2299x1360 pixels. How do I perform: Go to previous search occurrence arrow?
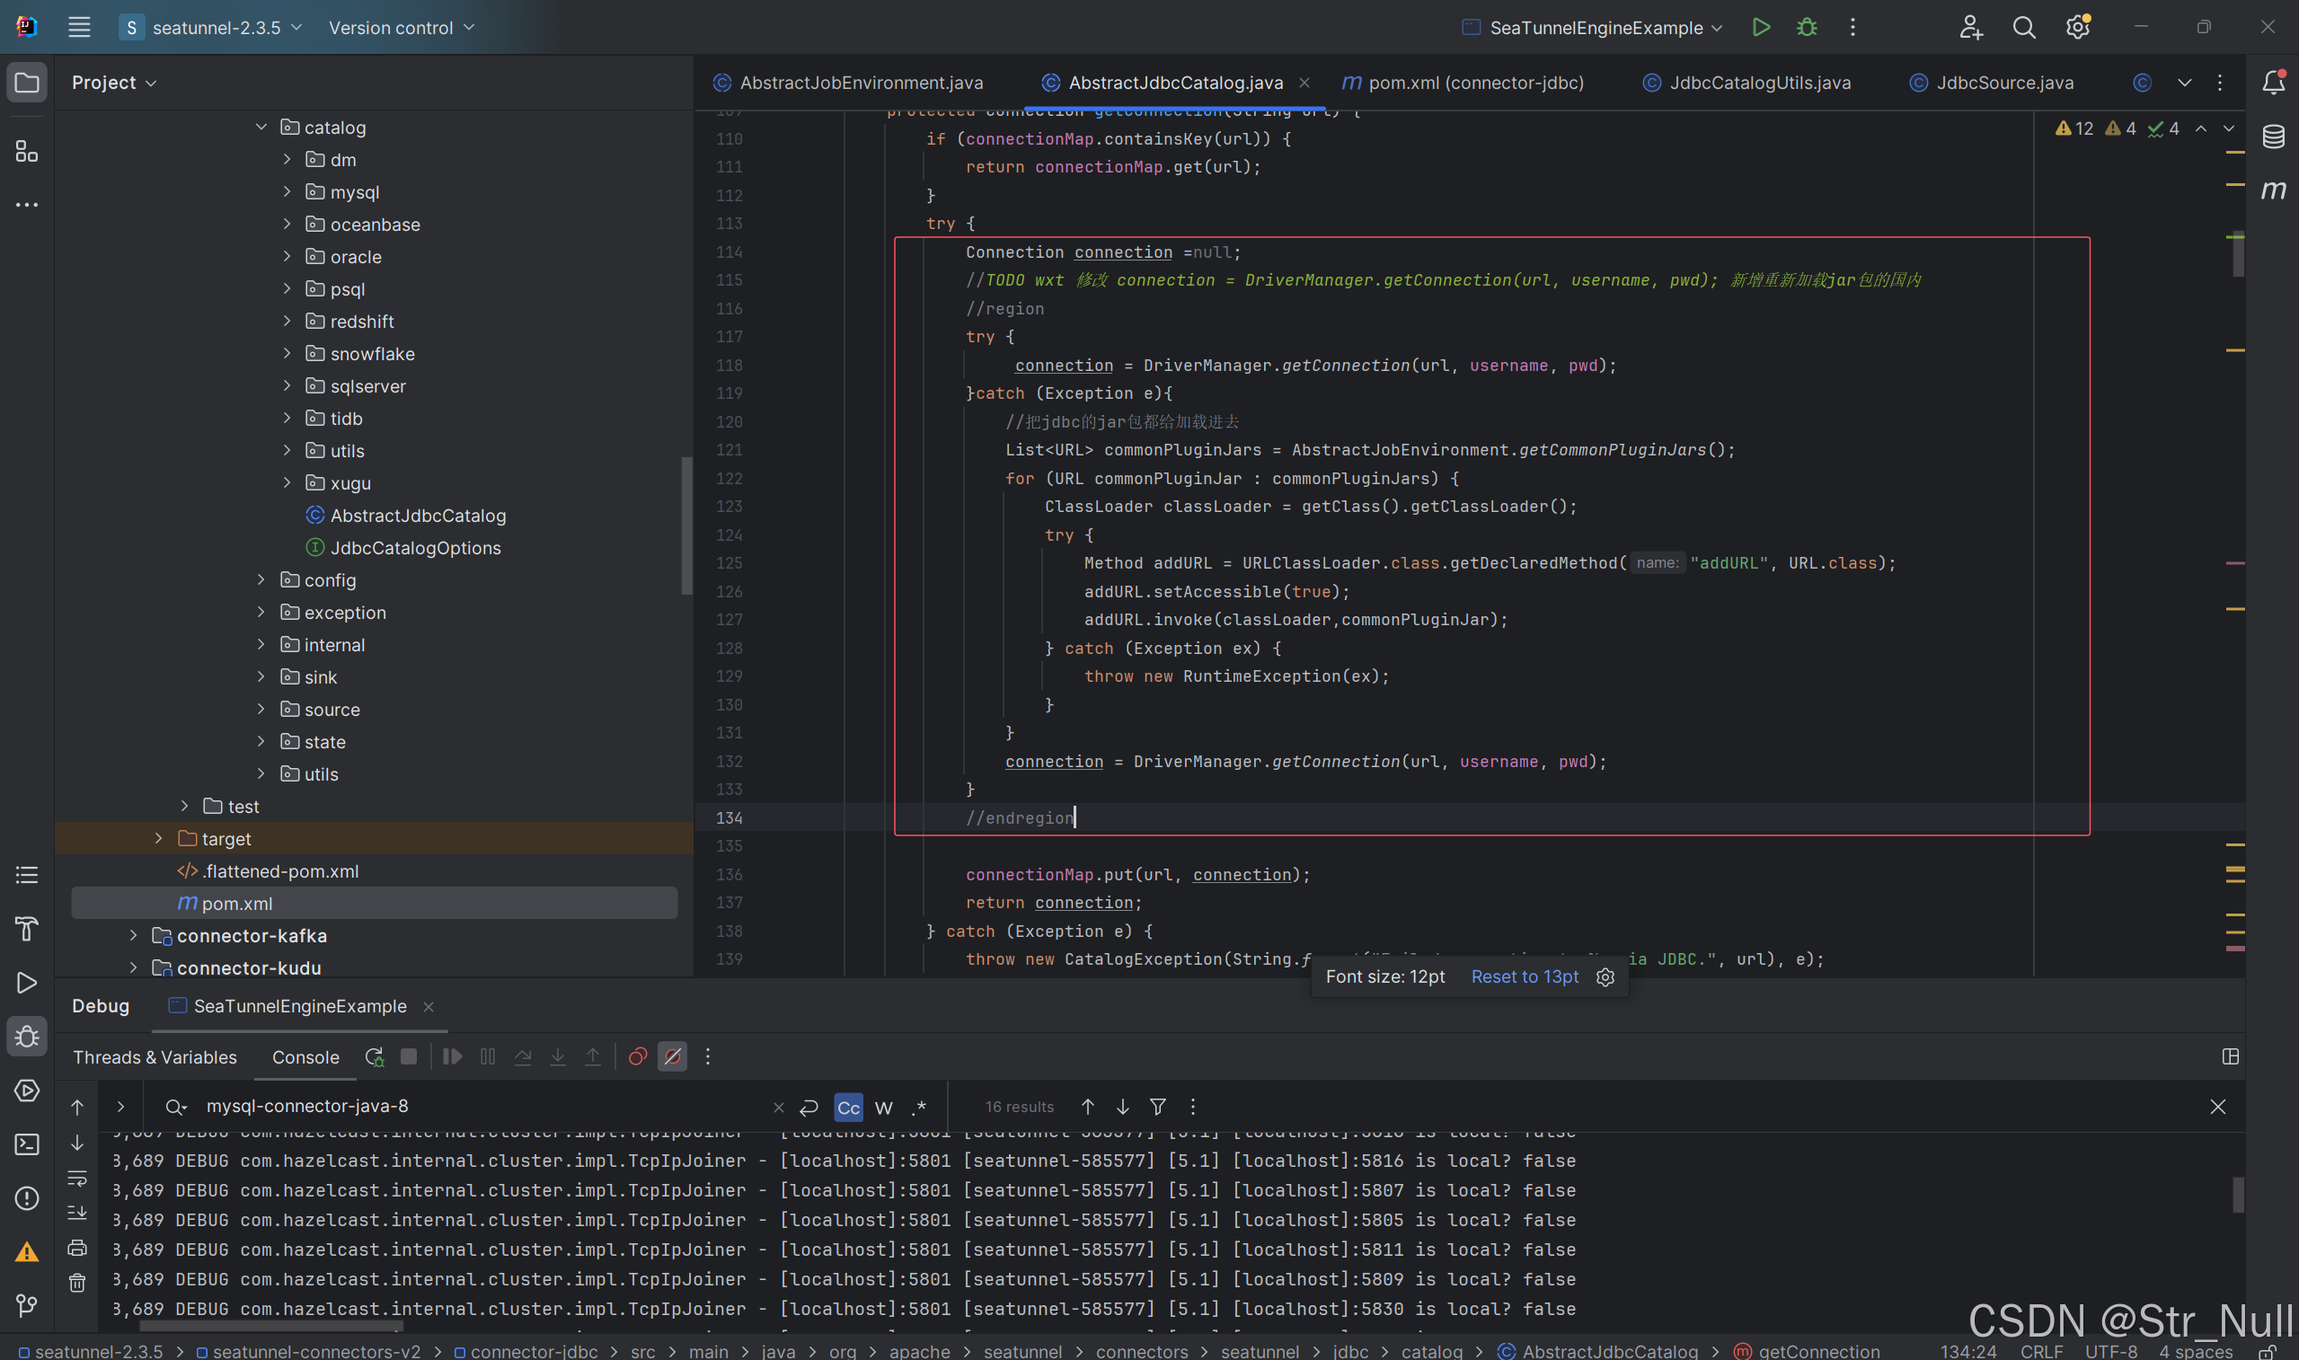[x=1088, y=1107]
